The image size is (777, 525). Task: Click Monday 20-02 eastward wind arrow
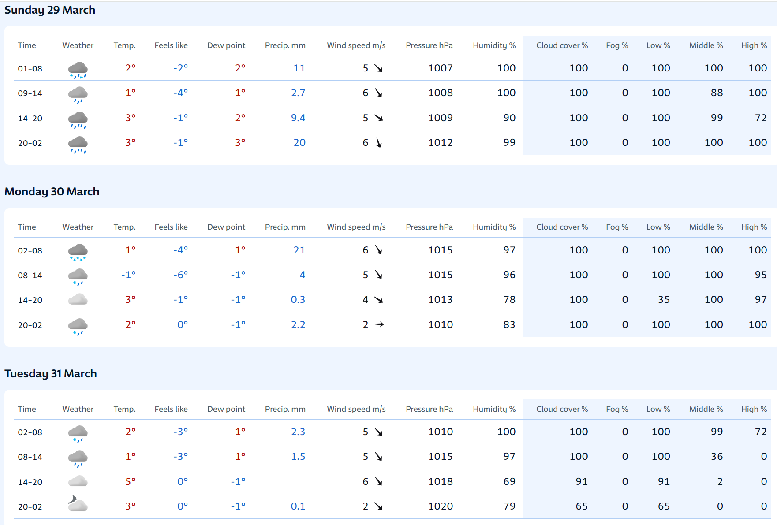click(378, 324)
